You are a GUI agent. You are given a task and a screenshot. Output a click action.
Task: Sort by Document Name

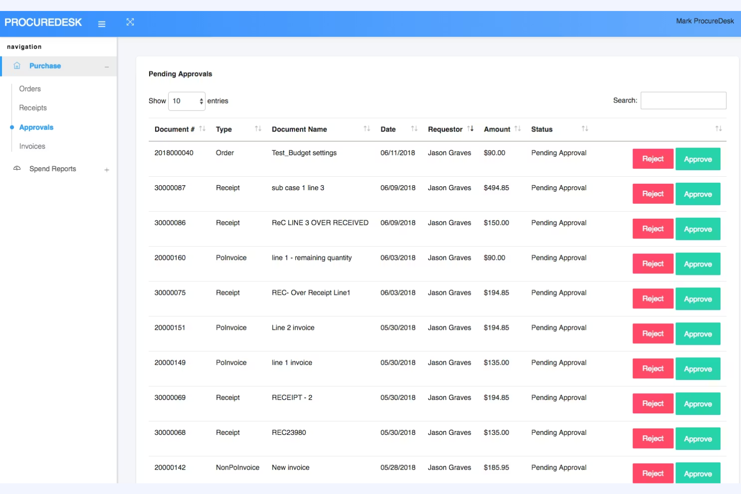click(x=367, y=129)
